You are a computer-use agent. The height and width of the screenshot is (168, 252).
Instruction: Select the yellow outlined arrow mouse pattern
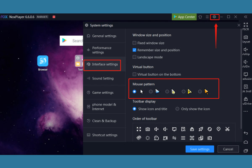184,92
